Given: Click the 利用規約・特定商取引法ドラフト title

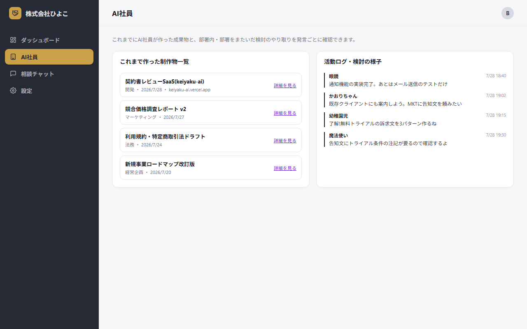Looking at the screenshot, I should click(x=165, y=137).
